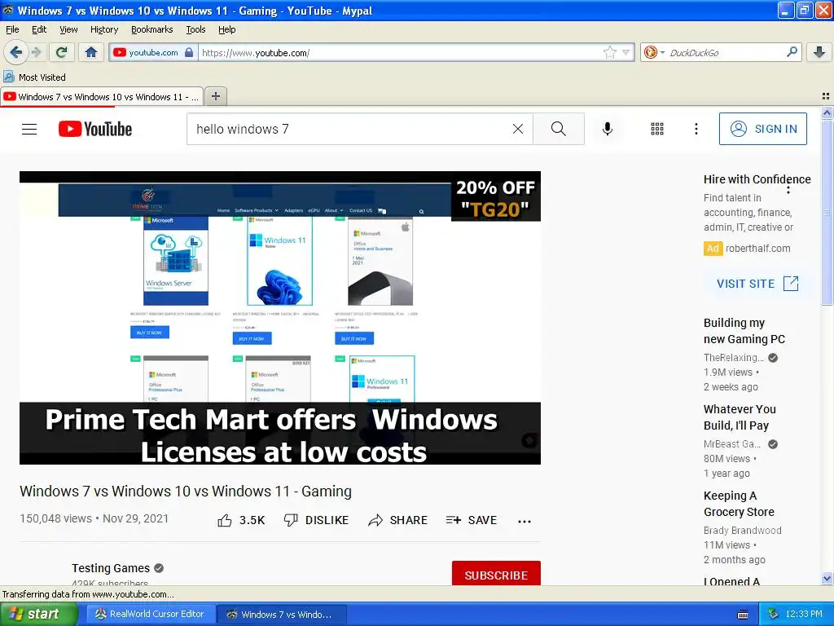Open more actions ellipsis below video
834x626 pixels.
tap(524, 521)
